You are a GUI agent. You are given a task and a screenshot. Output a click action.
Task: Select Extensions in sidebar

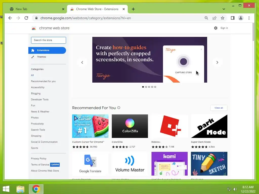pyautogui.click(x=47, y=50)
